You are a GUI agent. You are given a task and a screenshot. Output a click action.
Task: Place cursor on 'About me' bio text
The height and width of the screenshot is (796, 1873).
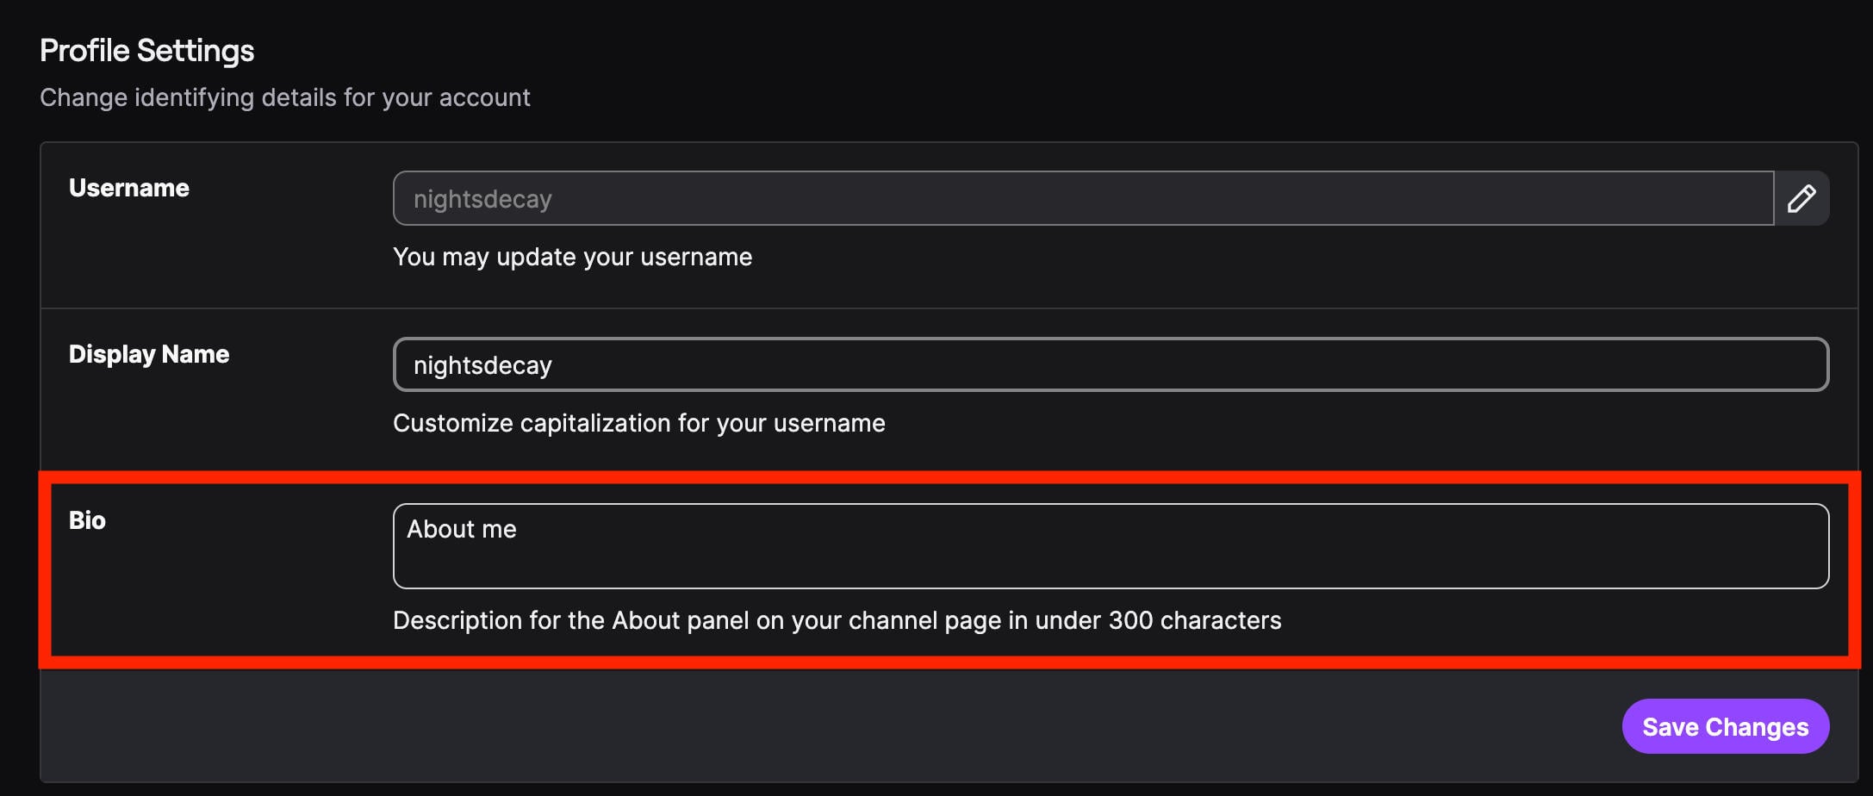tap(462, 529)
